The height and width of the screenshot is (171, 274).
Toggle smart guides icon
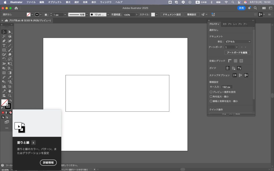point(239,68)
